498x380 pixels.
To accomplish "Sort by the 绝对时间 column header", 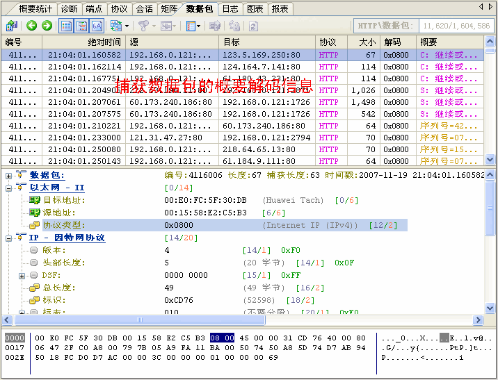I will [x=104, y=42].
